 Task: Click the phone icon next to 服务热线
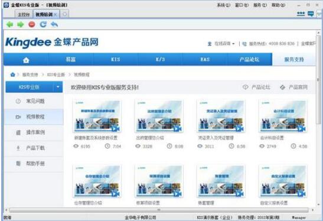[x=244, y=44]
